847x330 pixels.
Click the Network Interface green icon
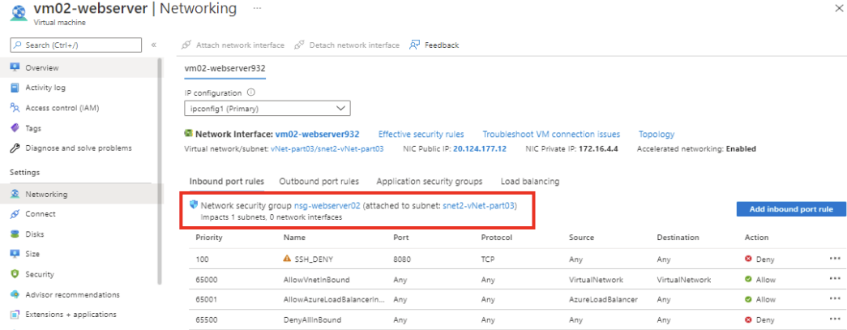(189, 134)
